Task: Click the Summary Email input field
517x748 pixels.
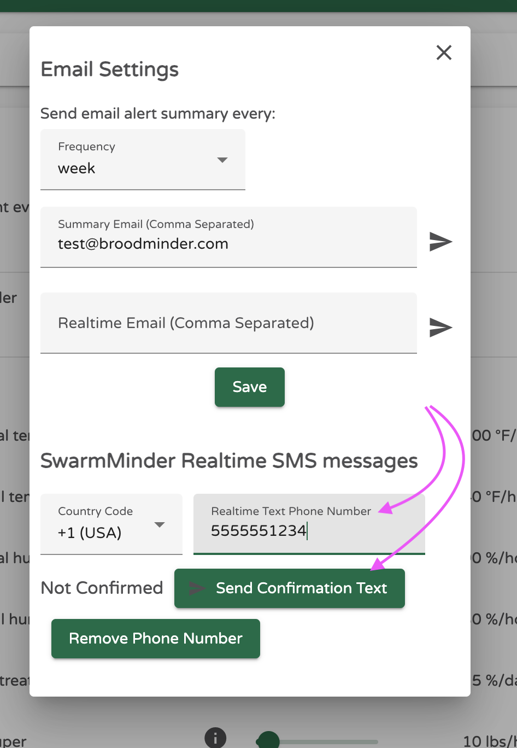Action: point(228,237)
